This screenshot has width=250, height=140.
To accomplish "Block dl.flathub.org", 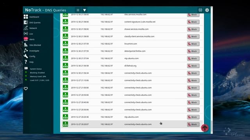I will point(193,66).
